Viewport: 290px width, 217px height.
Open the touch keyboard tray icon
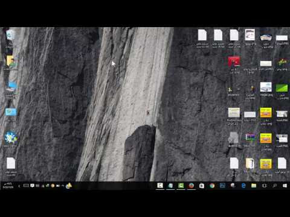point(26,186)
